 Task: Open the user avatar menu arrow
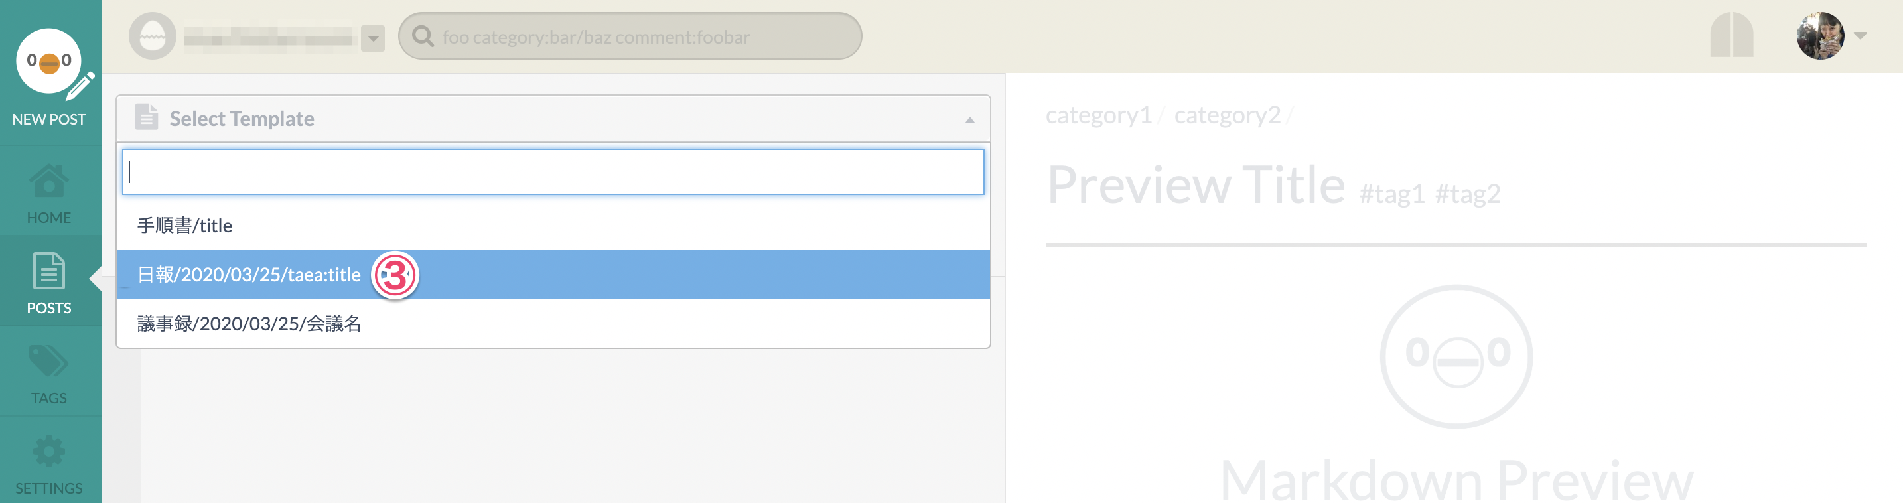1860,35
